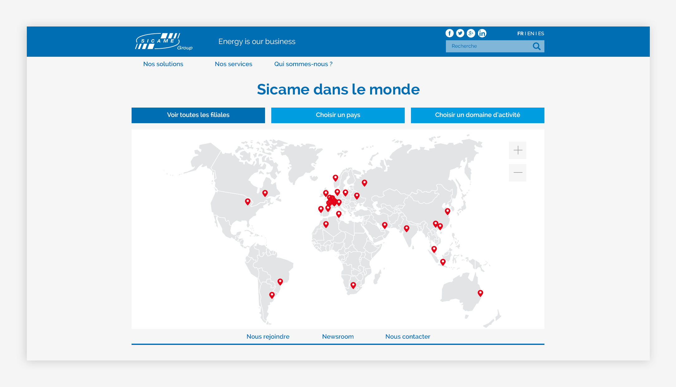Open the Google Plus social icon
676x387 pixels.
click(x=471, y=33)
